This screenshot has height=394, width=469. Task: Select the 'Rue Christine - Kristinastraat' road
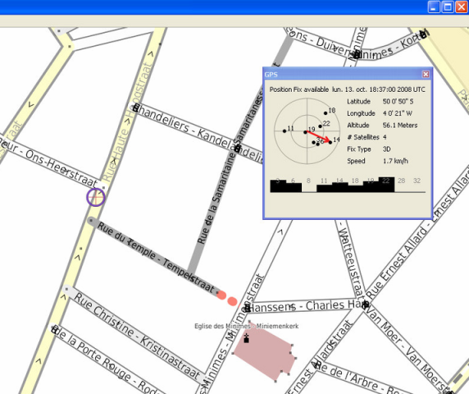[136, 336]
